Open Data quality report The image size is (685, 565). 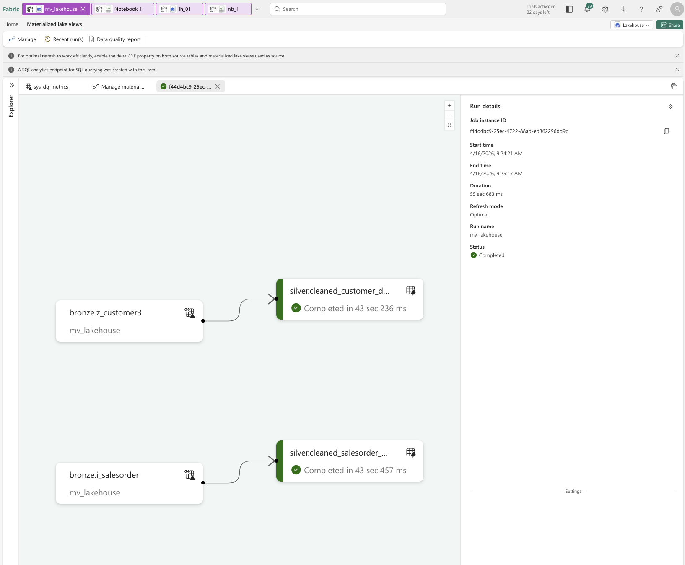pos(115,39)
